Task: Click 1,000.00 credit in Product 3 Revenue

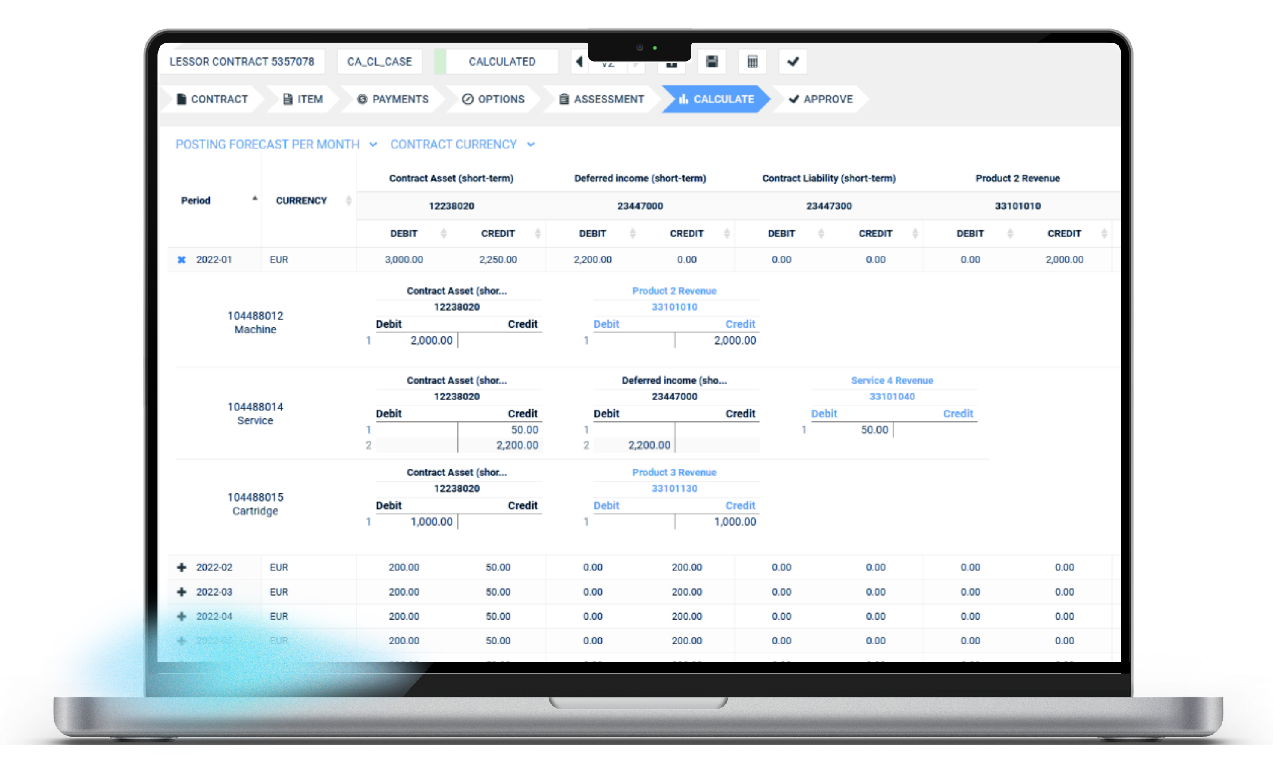Action: pyautogui.click(x=735, y=522)
